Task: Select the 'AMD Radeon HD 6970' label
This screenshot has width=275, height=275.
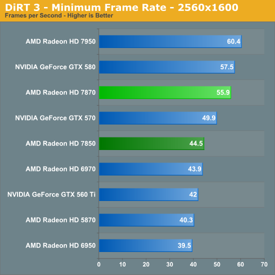Action: click(60, 169)
